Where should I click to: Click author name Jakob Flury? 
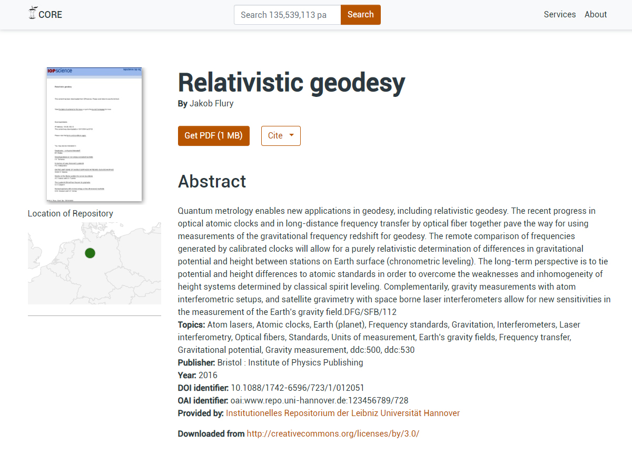click(x=211, y=104)
